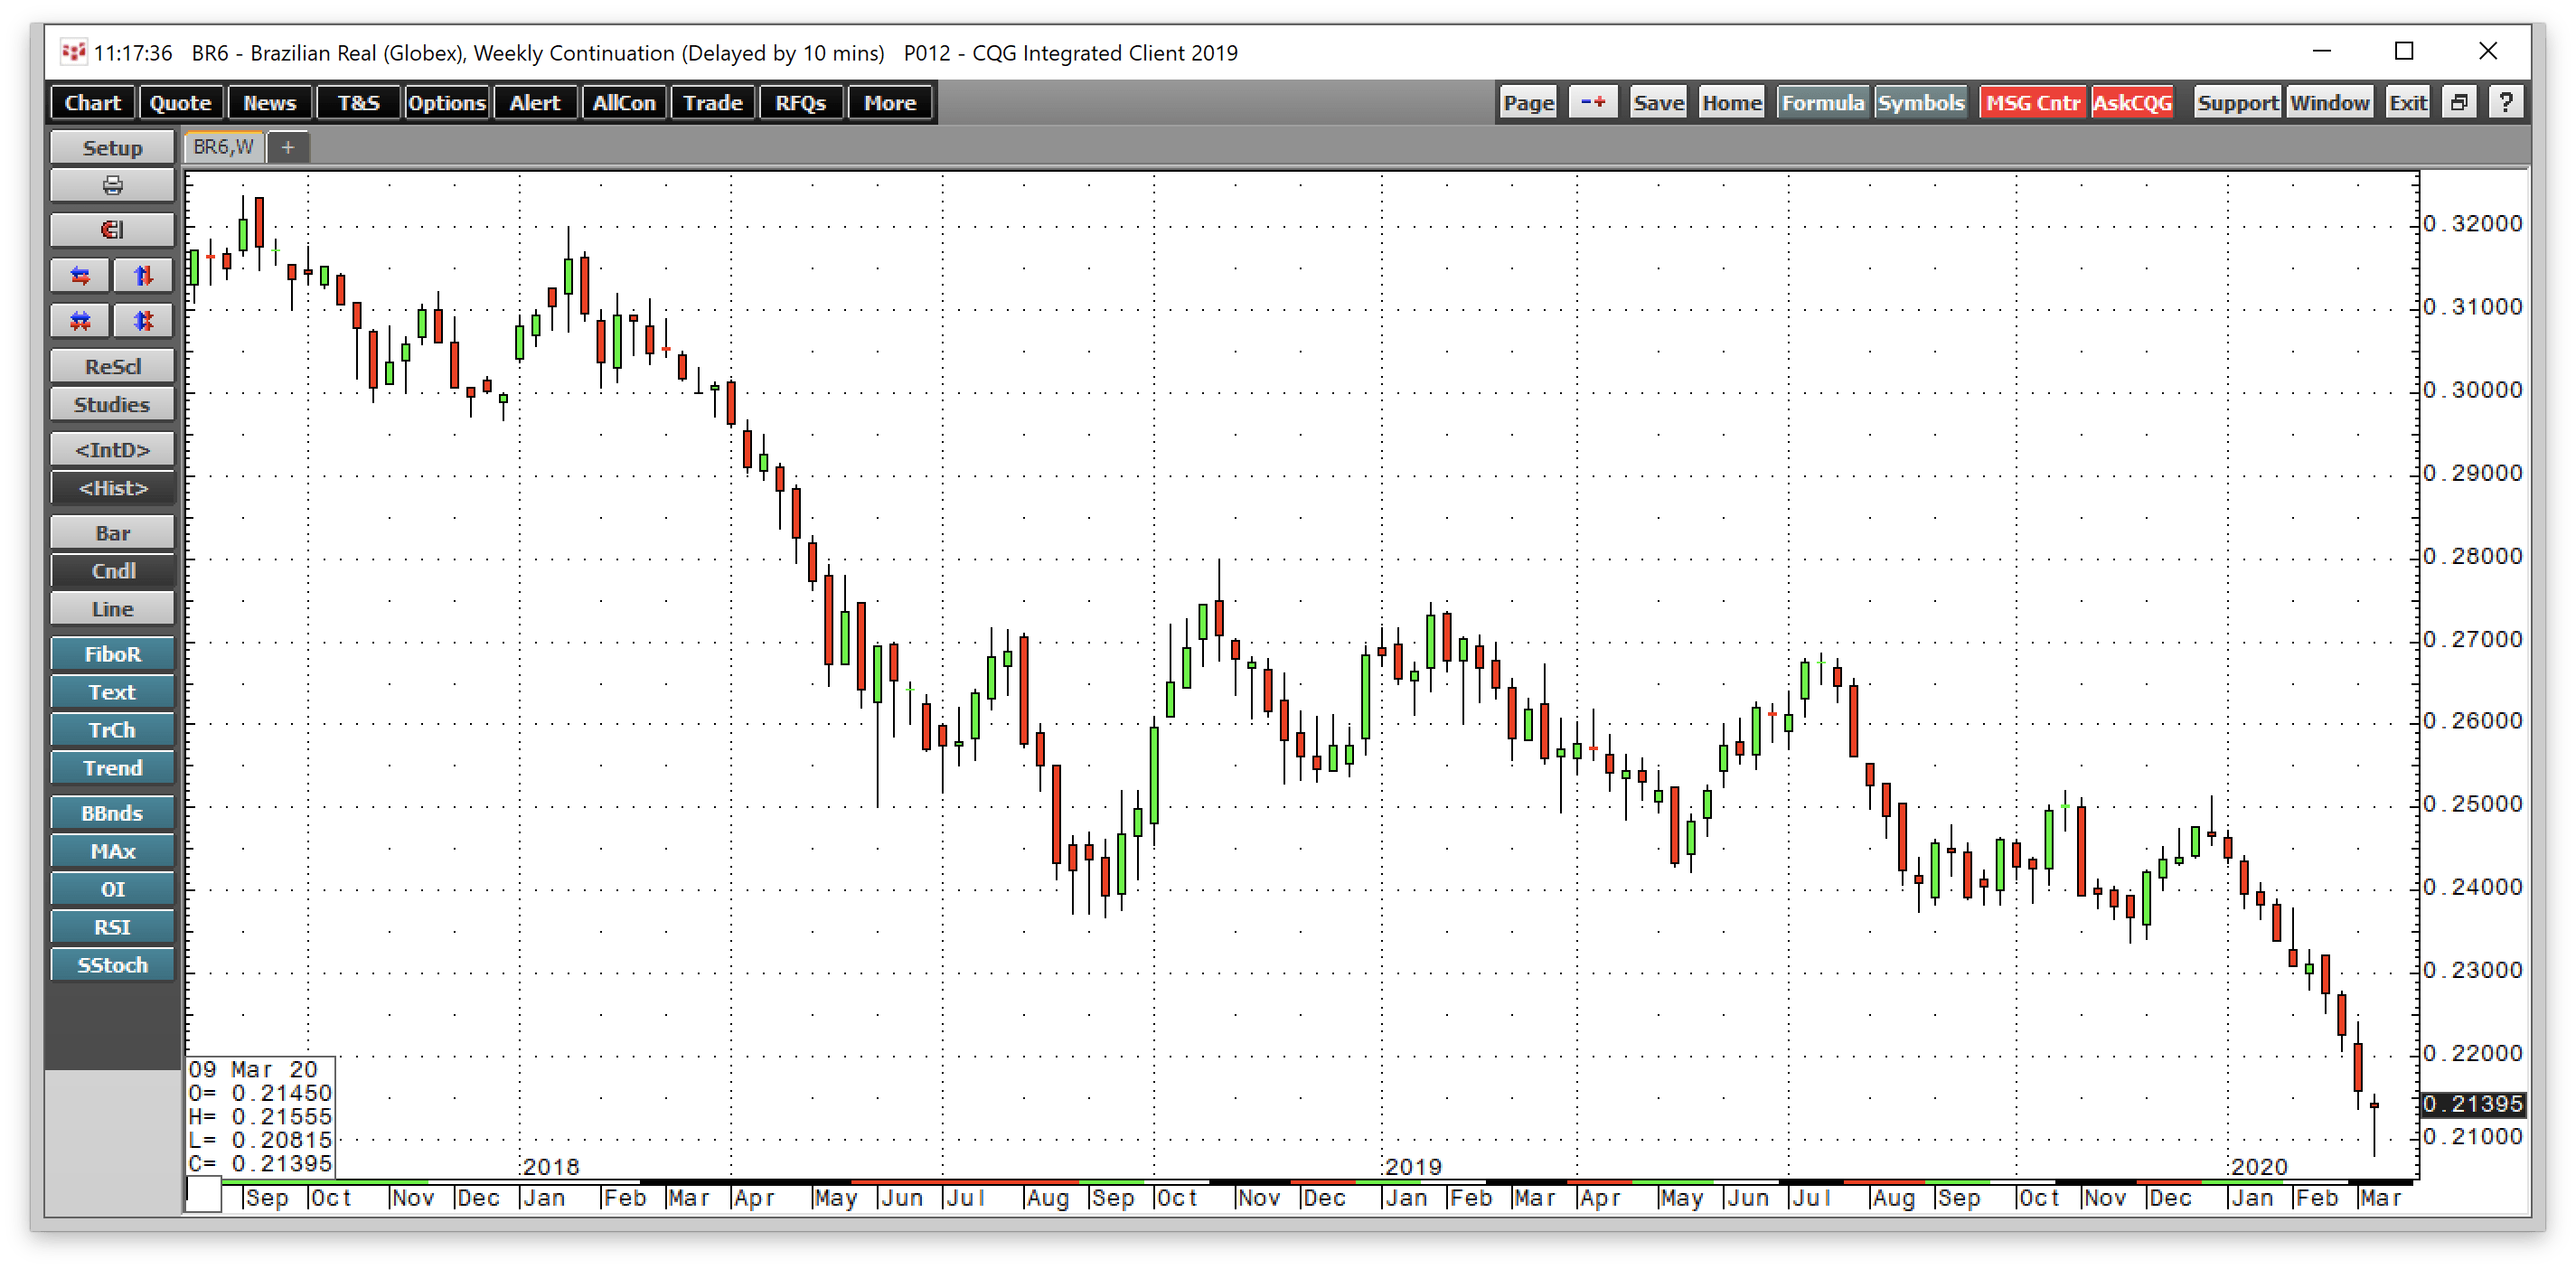The height and width of the screenshot is (1269, 2576).
Task: Click the CQG app icon in title bar
Action: (73, 52)
